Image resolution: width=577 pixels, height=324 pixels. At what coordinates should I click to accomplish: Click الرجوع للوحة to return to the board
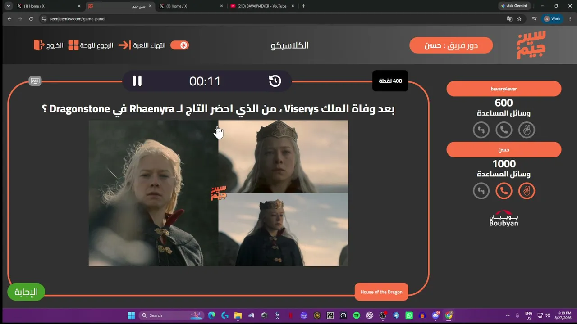tap(97, 45)
